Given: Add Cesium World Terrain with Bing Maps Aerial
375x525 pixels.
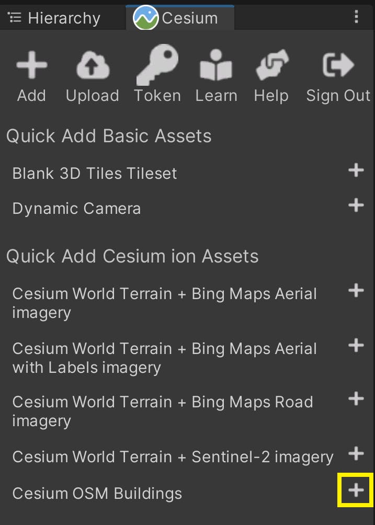Looking at the screenshot, I should coord(356,290).
